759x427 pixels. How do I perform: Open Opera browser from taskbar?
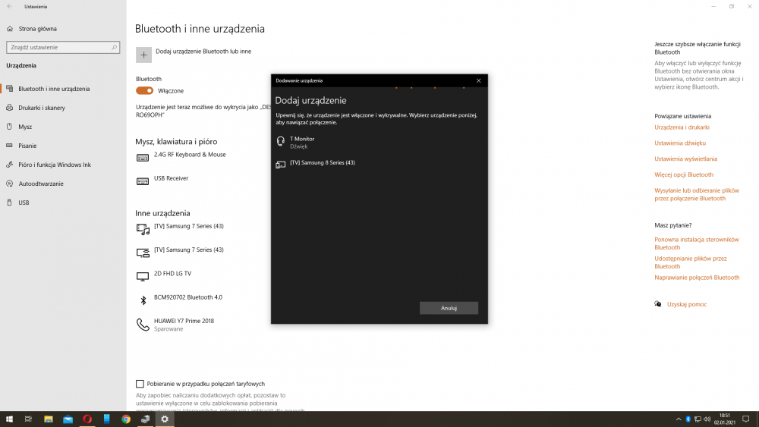point(87,419)
